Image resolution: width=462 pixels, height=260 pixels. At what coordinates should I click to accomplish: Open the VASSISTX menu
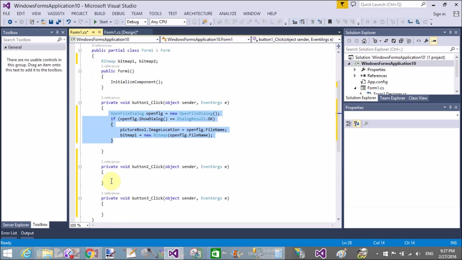point(56,13)
